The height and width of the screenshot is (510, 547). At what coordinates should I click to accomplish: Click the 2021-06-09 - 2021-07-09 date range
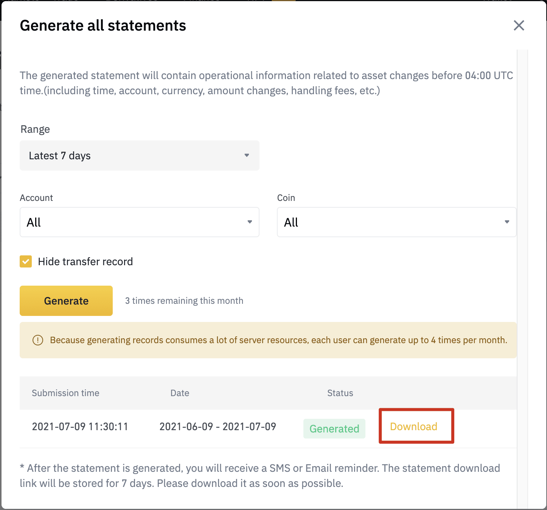pos(218,427)
